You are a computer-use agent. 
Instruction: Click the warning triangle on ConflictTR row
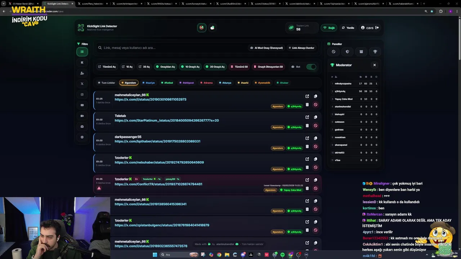click(x=99, y=188)
